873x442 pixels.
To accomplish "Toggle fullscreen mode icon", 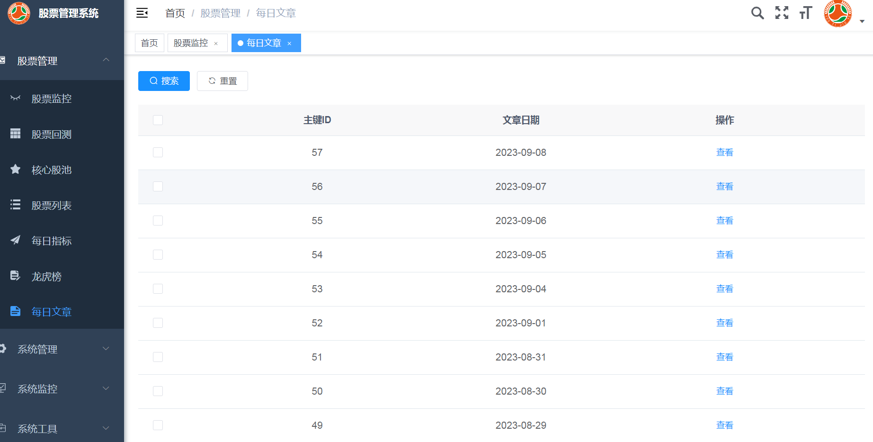I will [782, 13].
